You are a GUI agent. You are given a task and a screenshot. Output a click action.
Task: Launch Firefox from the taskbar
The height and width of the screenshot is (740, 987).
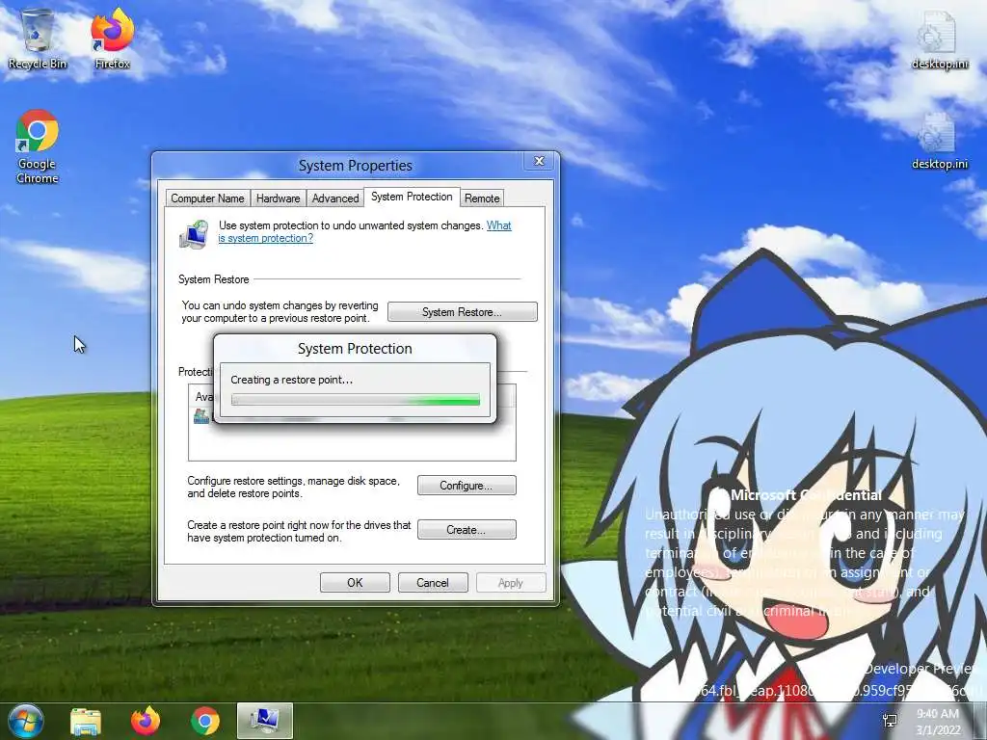[146, 721]
